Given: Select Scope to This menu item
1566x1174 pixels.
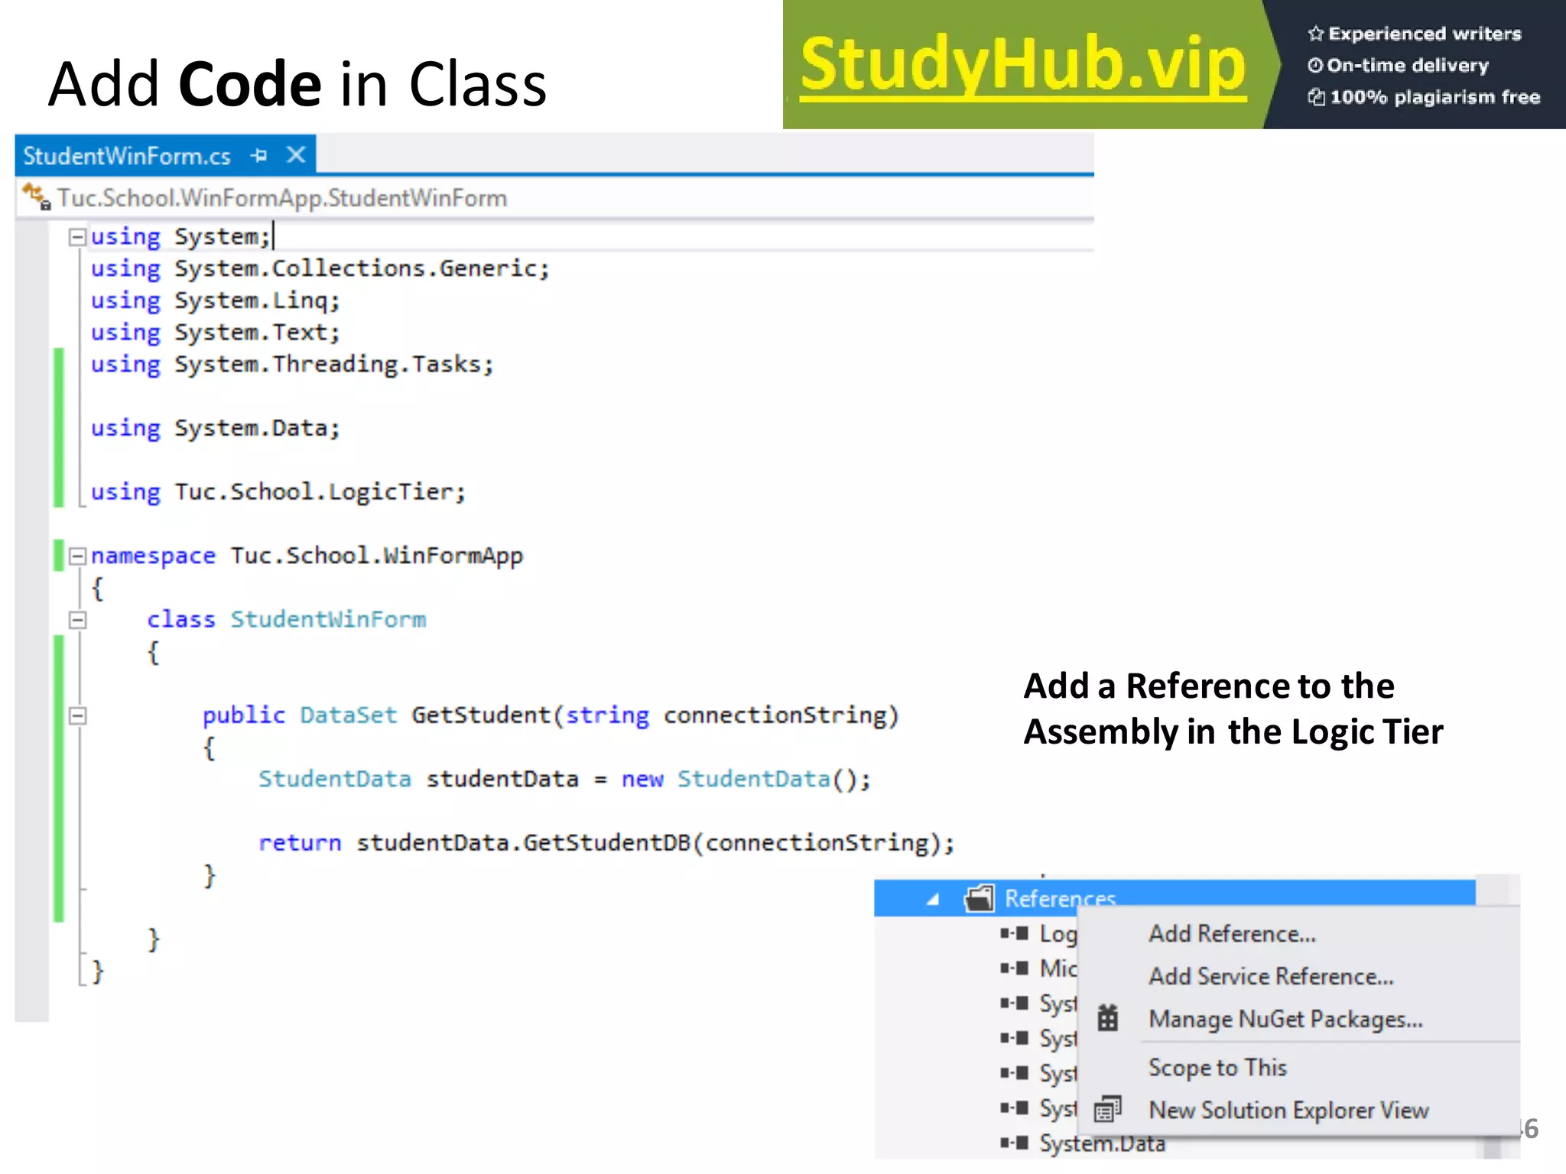Looking at the screenshot, I should 1217,1067.
